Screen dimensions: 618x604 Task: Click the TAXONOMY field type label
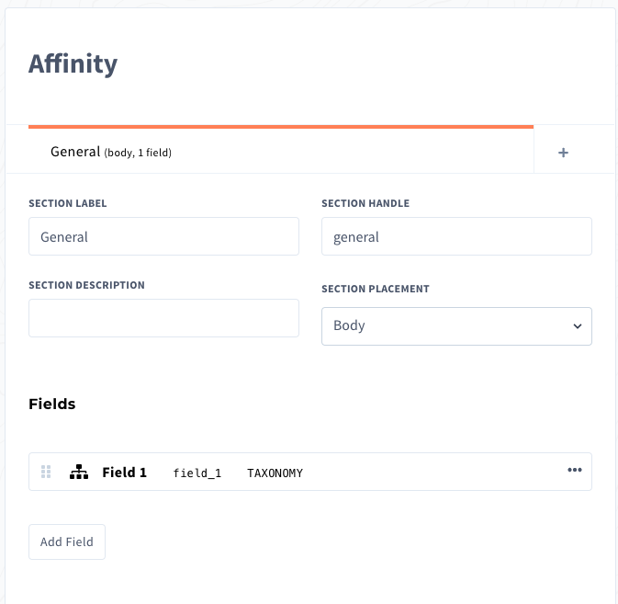point(275,473)
